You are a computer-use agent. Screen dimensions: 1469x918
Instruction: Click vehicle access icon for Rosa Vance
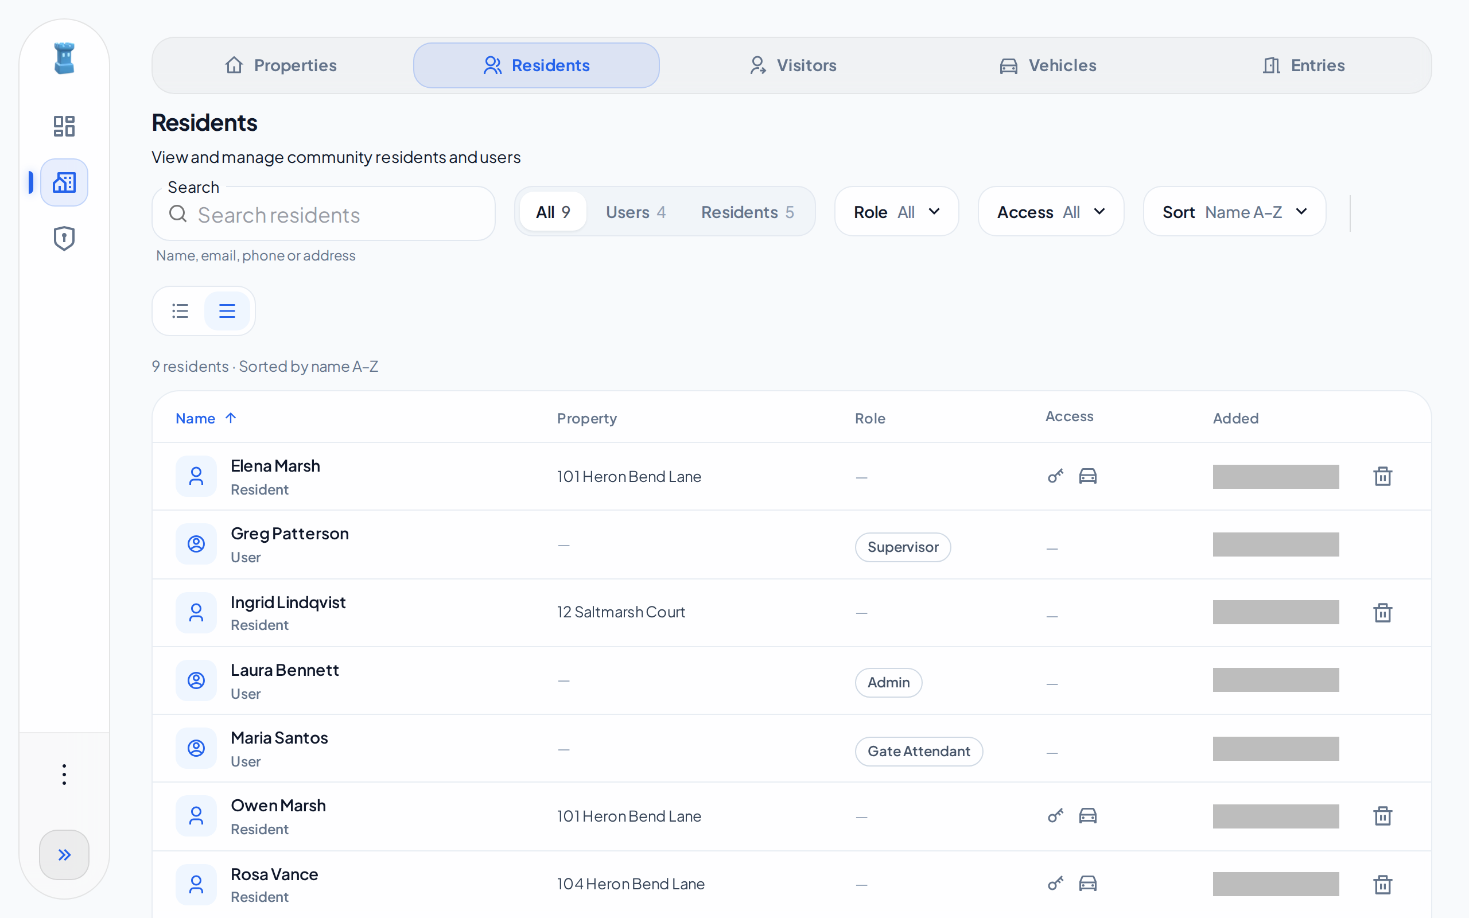[1088, 884]
